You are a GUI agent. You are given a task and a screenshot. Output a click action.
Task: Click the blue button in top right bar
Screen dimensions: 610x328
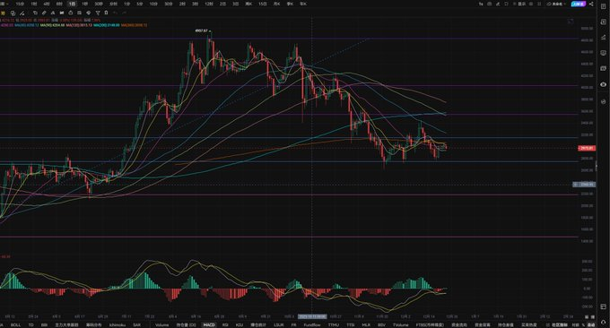point(579,4)
